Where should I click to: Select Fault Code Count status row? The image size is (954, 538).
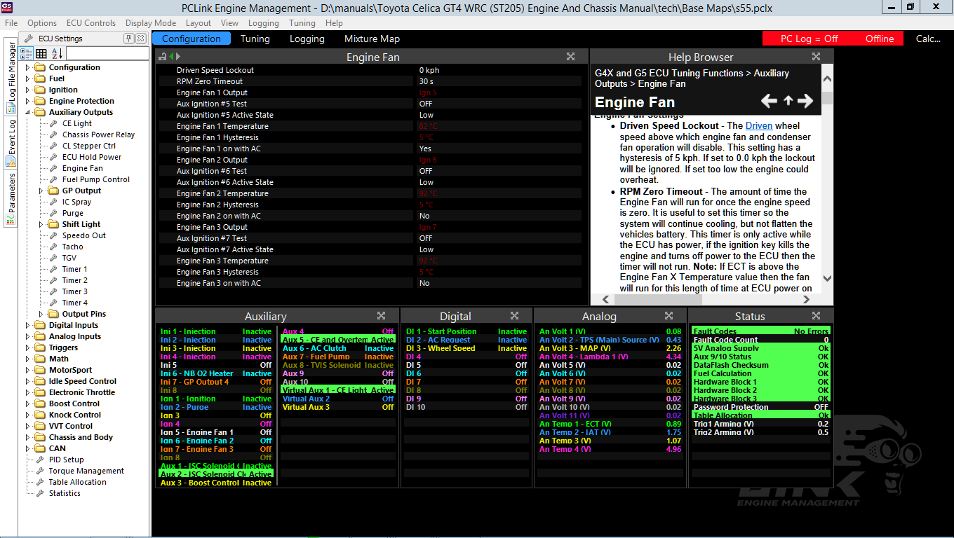(x=761, y=340)
